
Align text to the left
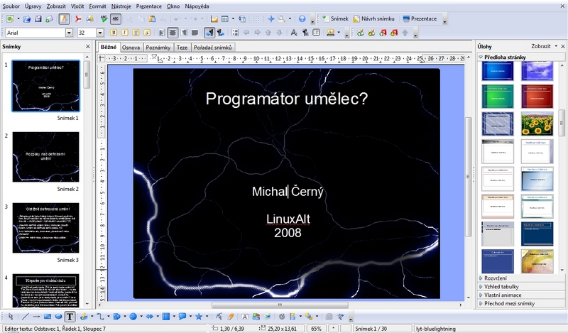tap(162, 33)
